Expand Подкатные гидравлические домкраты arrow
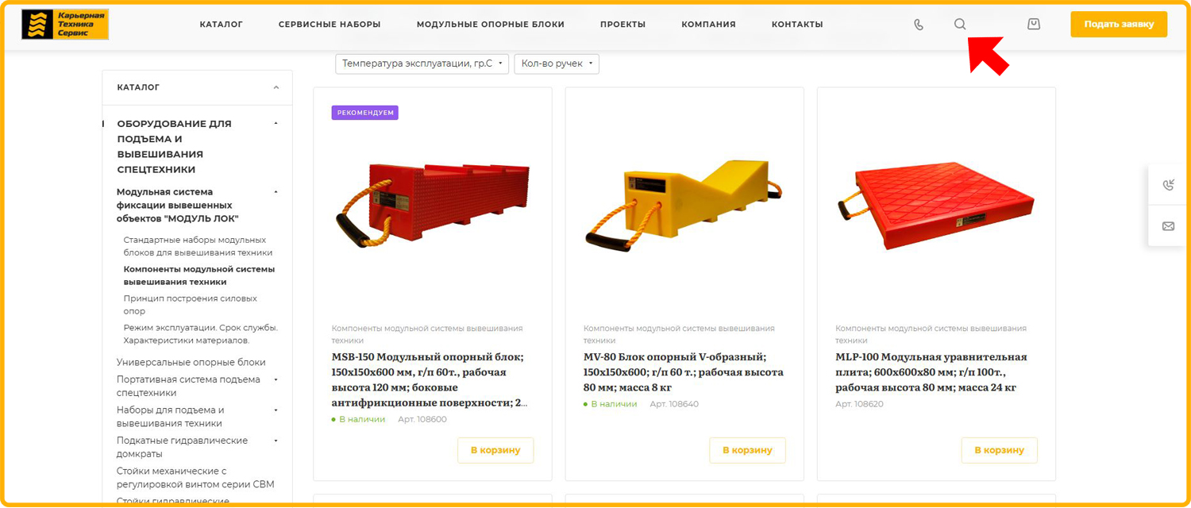Image resolution: width=1191 pixels, height=508 pixels. click(x=276, y=441)
